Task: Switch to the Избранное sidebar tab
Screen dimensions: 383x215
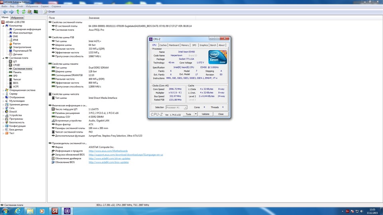Action: 17,18
